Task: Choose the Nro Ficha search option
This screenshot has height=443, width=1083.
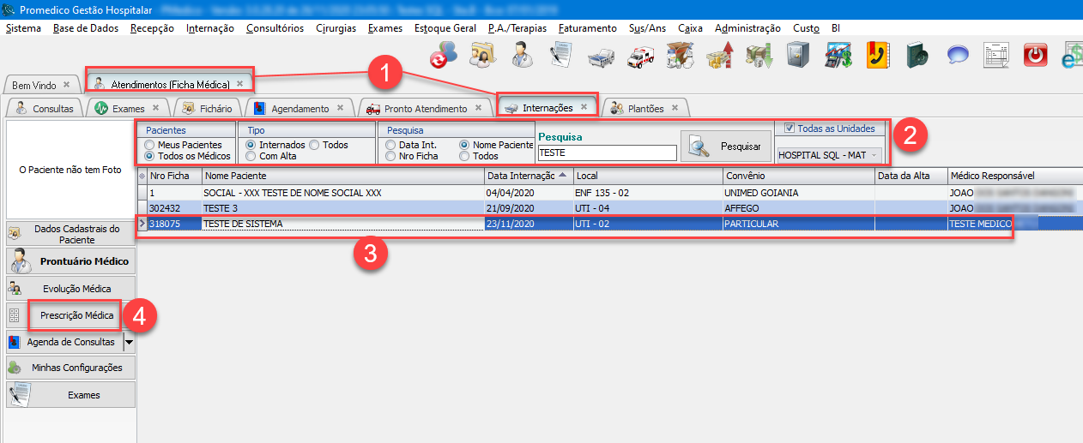Action: click(391, 156)
